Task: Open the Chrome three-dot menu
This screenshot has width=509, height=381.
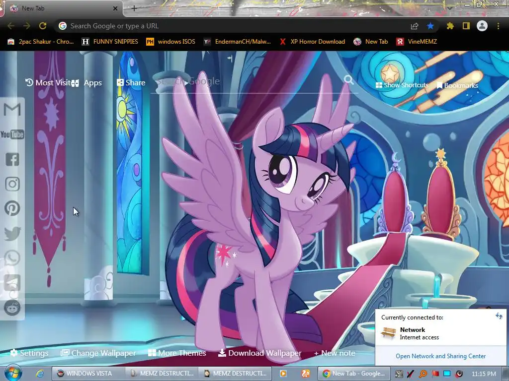Action: (x=498, y=26)
